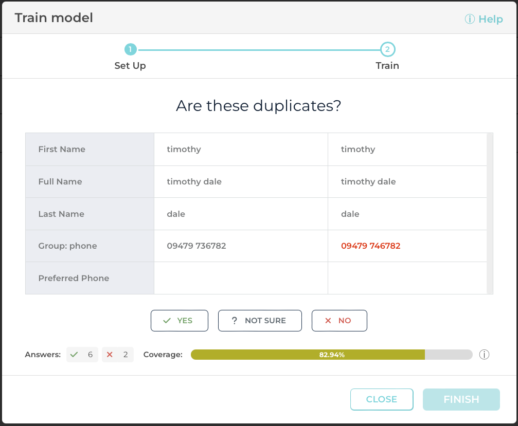Viewport: 518px width, 426px height.
Task: Click the Coverage progress bar
Action: (x=331, y=355)
